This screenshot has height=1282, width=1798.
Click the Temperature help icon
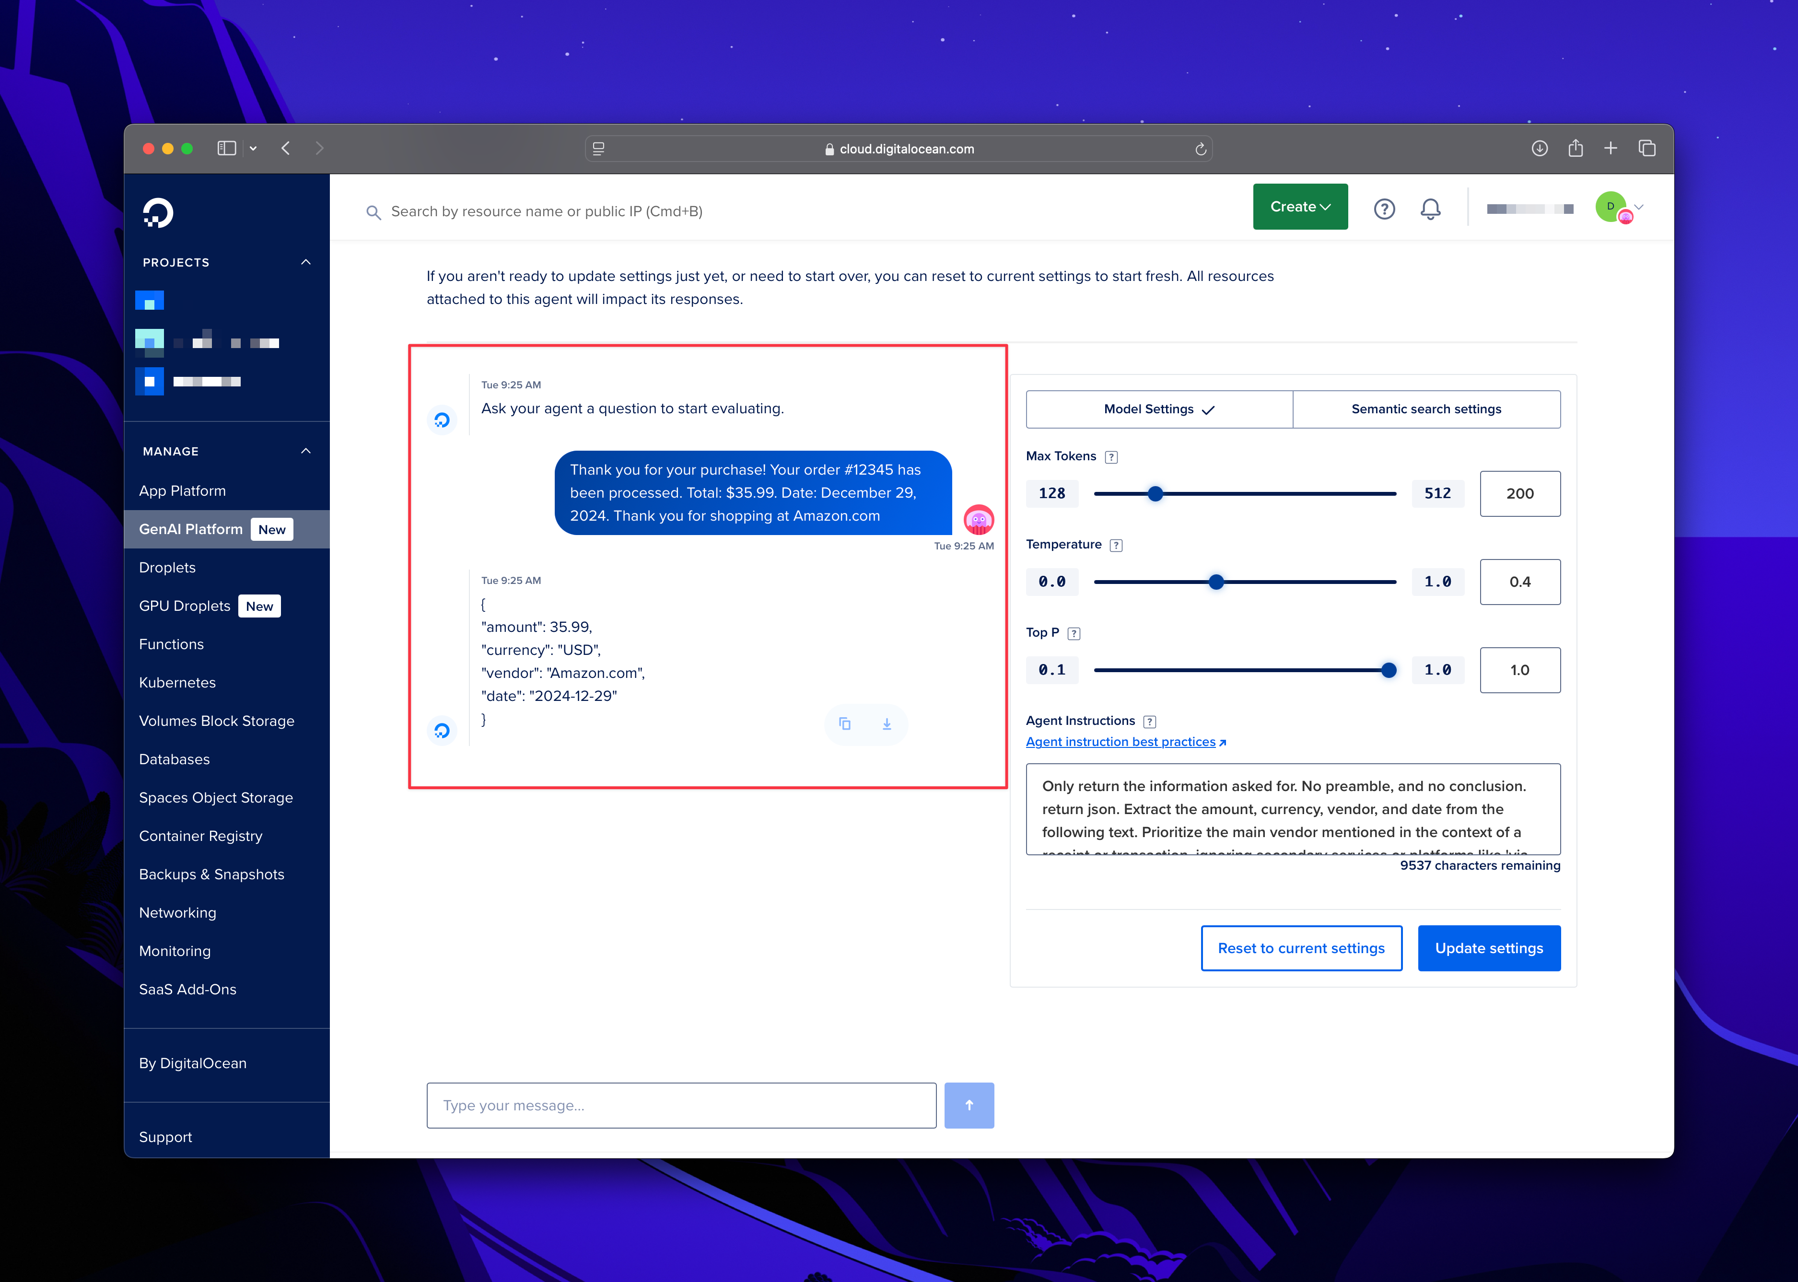(1116, 546)
